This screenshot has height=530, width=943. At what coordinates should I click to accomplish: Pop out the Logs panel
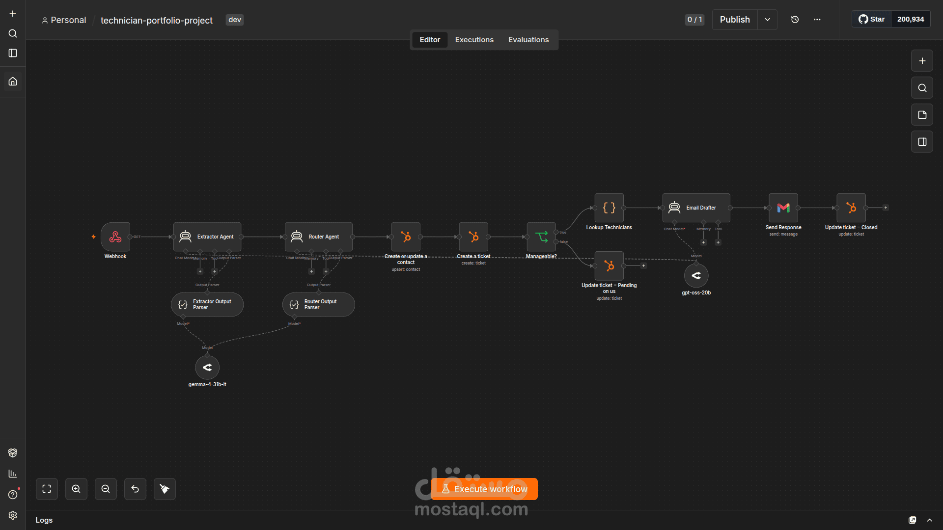point(912,520)
